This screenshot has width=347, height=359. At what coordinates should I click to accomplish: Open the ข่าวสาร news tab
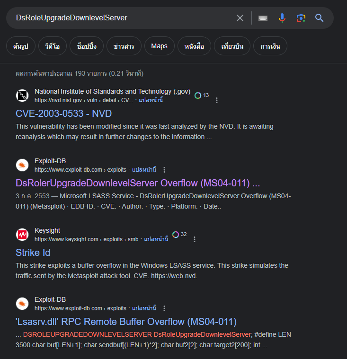[x=124, y=46]
